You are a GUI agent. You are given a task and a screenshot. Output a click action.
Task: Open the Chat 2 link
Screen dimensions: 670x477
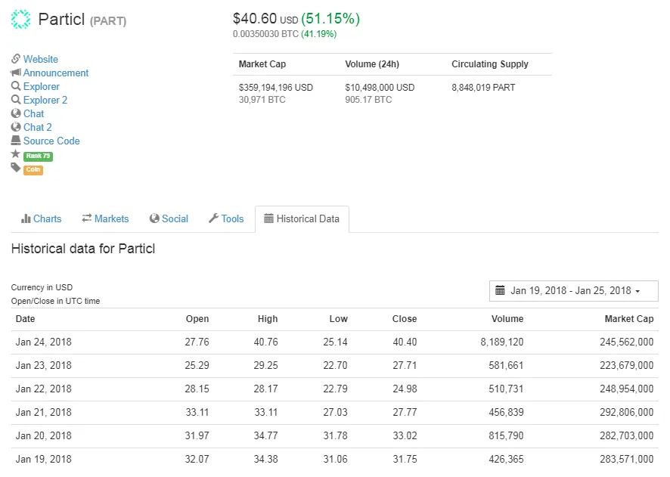click(x=38, y=127)
